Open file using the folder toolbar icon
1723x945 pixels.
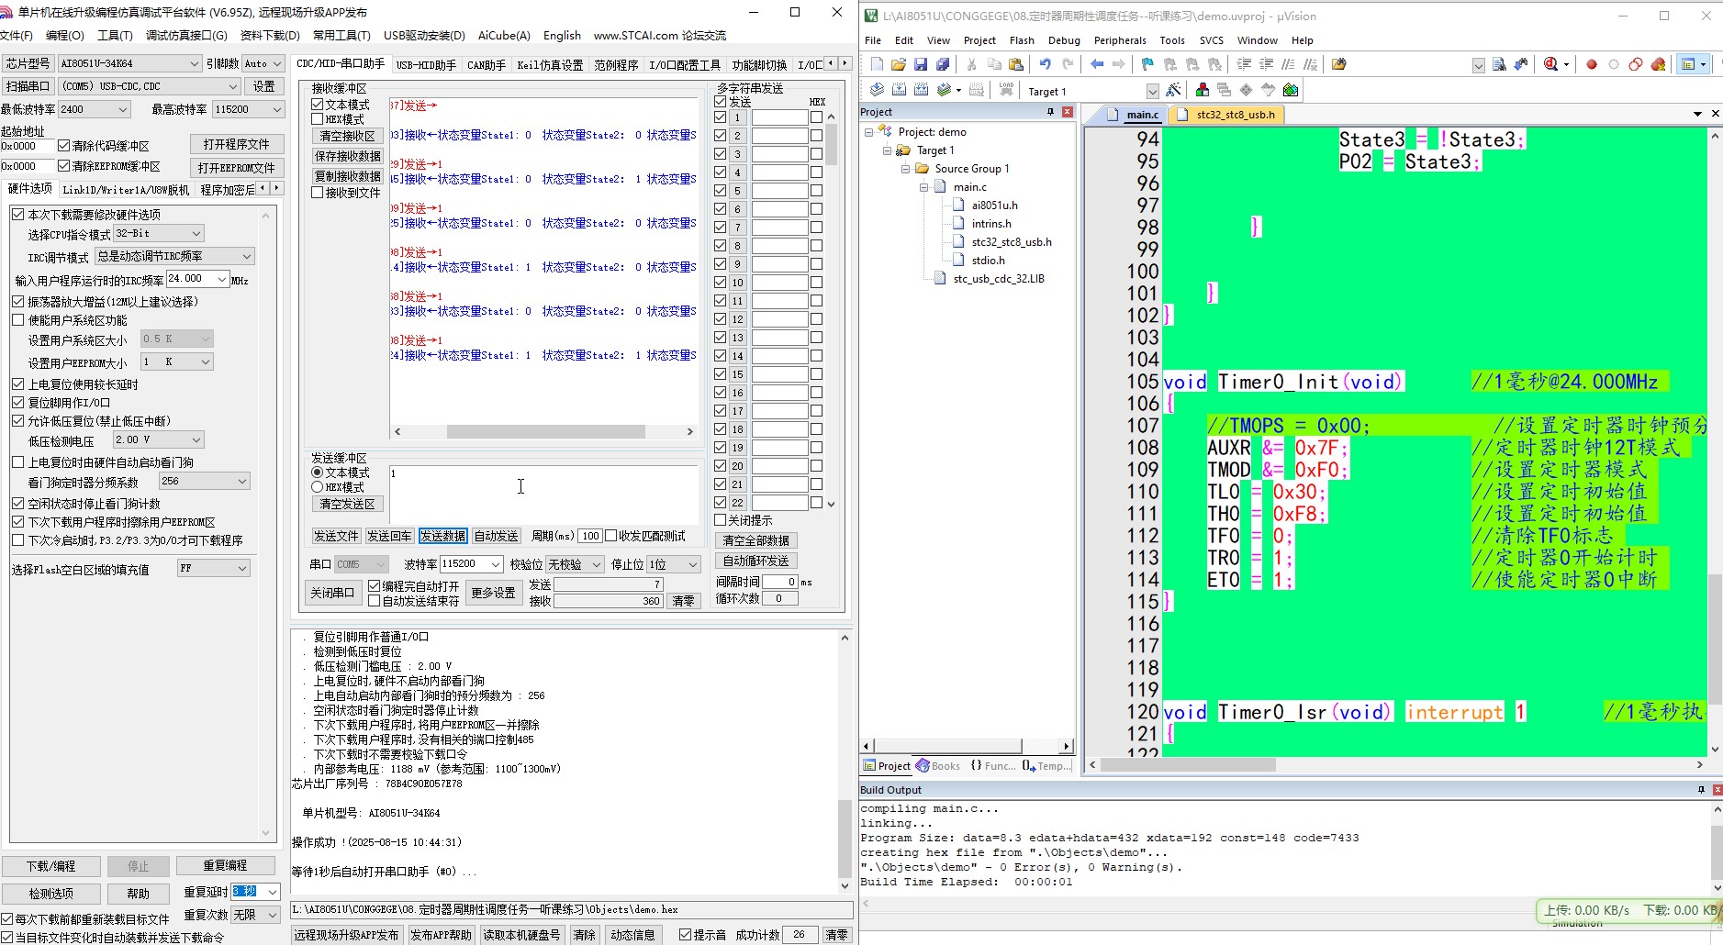tap(899, 64)
